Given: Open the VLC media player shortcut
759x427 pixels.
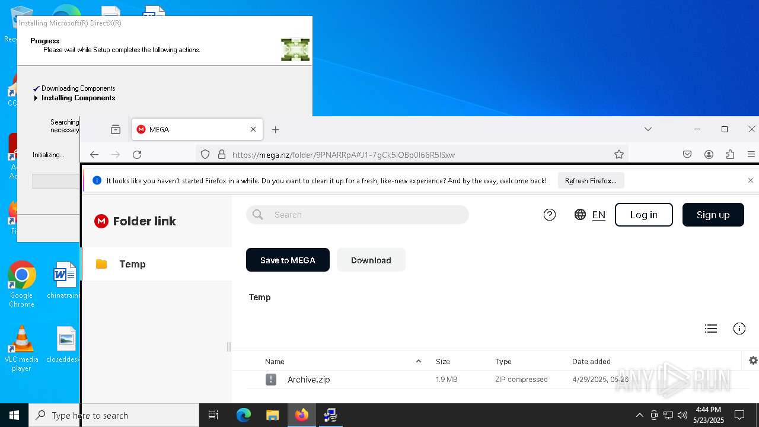Looking at the screenshot, I should point(21,349).
